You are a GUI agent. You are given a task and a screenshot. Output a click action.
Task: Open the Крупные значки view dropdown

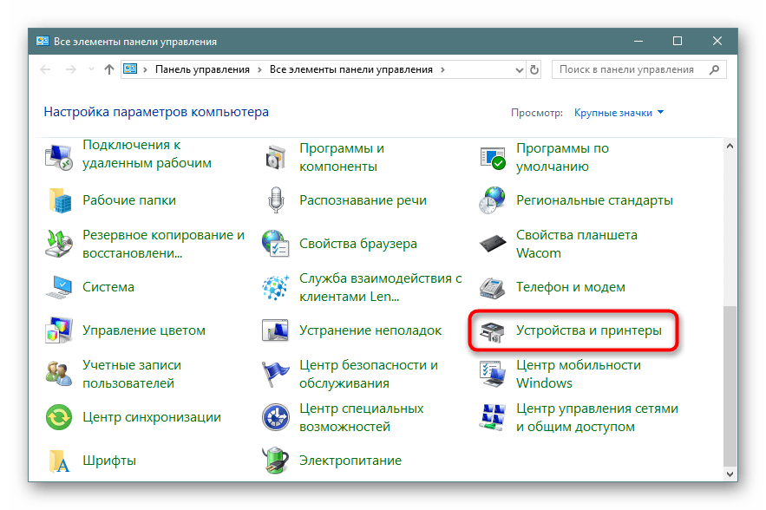point(614,112)
